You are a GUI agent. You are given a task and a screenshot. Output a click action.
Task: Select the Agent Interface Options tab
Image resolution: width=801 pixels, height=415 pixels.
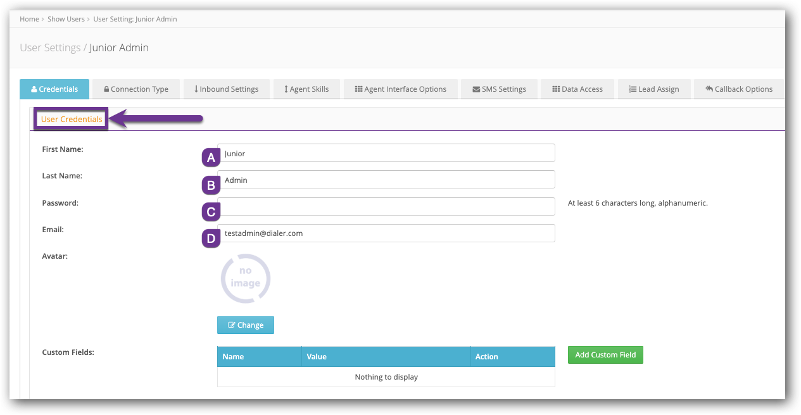[400, 89]
